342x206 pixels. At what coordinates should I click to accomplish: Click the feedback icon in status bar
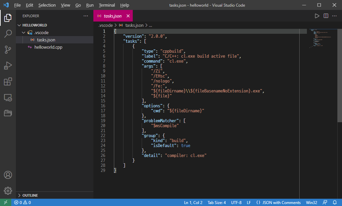pyautogui.click(x=325, y=202)
